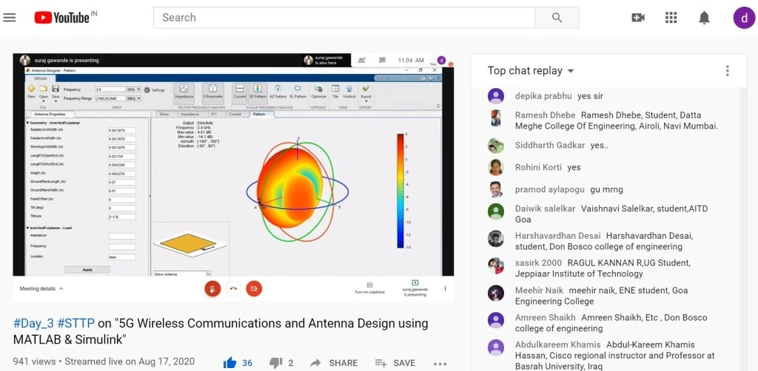Image resolution: width=758 pixels, height=371 pixels.
Task: Collapse invertedFcoplanar Load section
Action: (27, 228)
